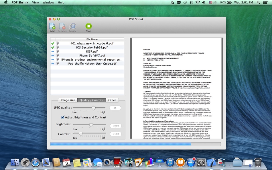Select 401_whats_new_in_xcode_6.pdf in file list
The image size is (272, 170).
point(87,44)
